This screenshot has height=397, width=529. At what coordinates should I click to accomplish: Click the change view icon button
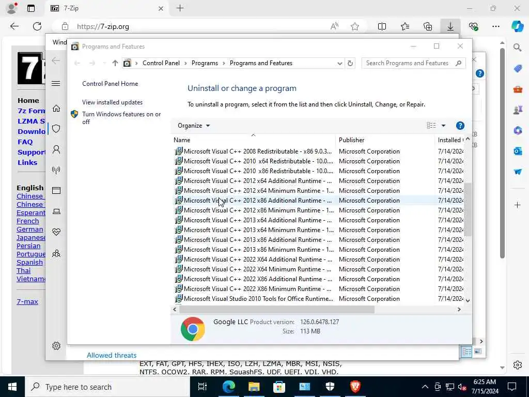pyautogui.click(x=431, y=126)
